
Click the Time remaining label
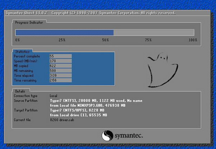point(25,80)
